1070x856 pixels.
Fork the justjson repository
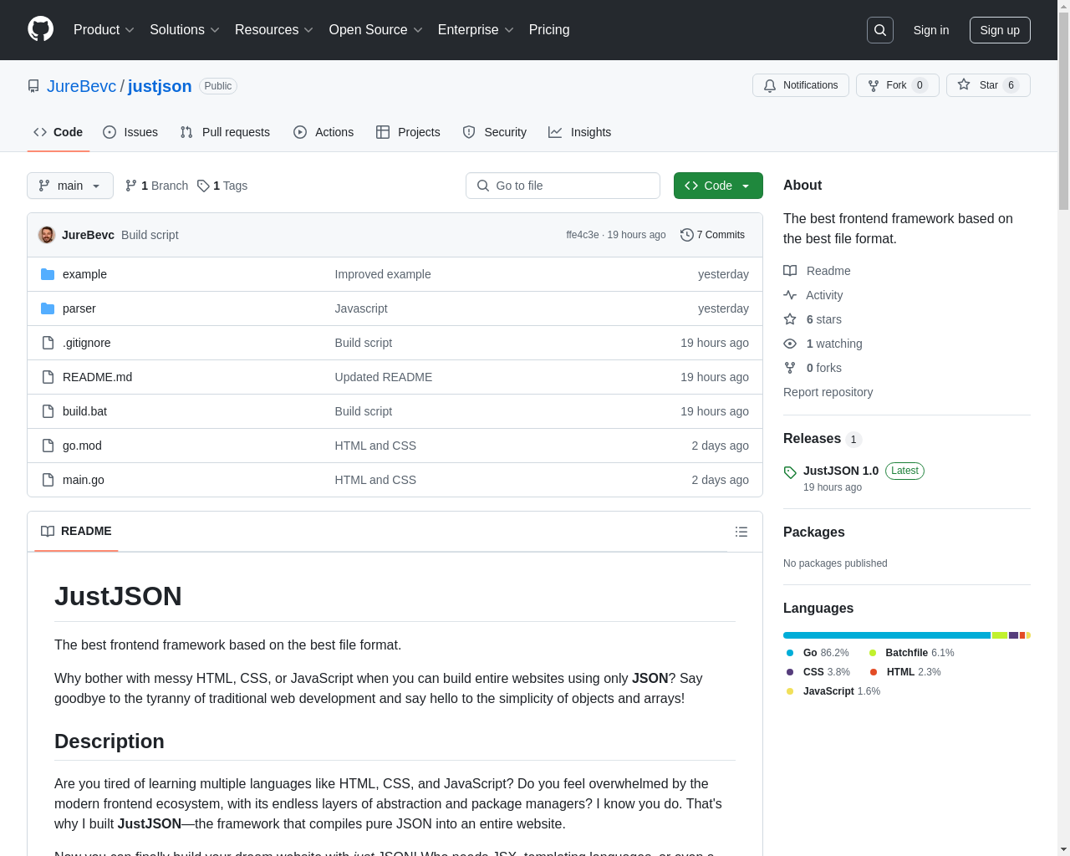click(898, 85)
